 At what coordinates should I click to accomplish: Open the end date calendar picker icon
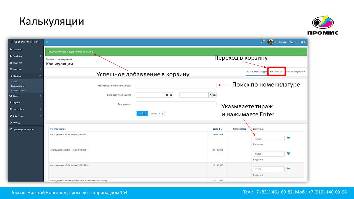click(215, 95)
